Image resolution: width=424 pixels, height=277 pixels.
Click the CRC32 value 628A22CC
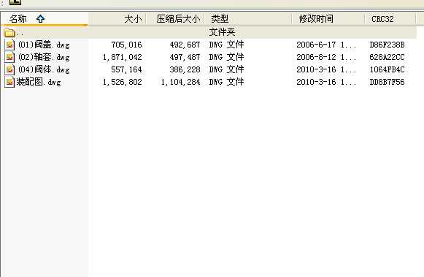coord(388,57)
